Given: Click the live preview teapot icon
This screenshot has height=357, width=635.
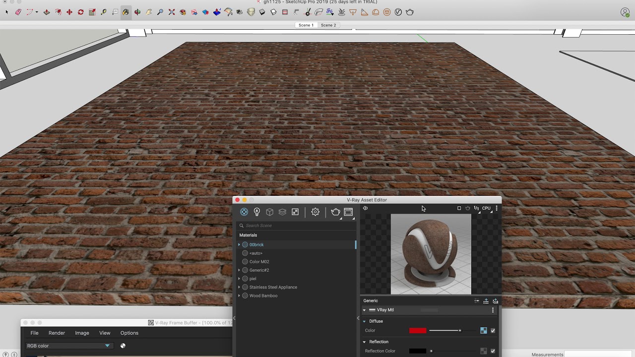Looking at the screenshot, I should click(x=467, y=208).
